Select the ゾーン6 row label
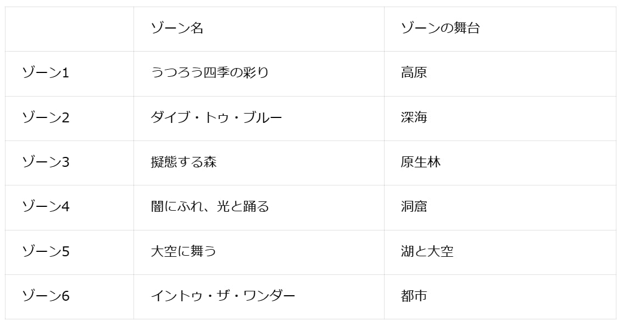 [46, 296]
